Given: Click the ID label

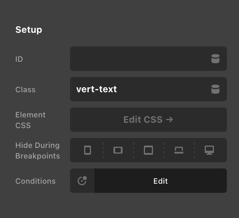Looking at the screenshot, I should pyautogui.click(x=19, y=59).
